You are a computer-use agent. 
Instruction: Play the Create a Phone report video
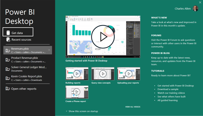coord(77,92)
